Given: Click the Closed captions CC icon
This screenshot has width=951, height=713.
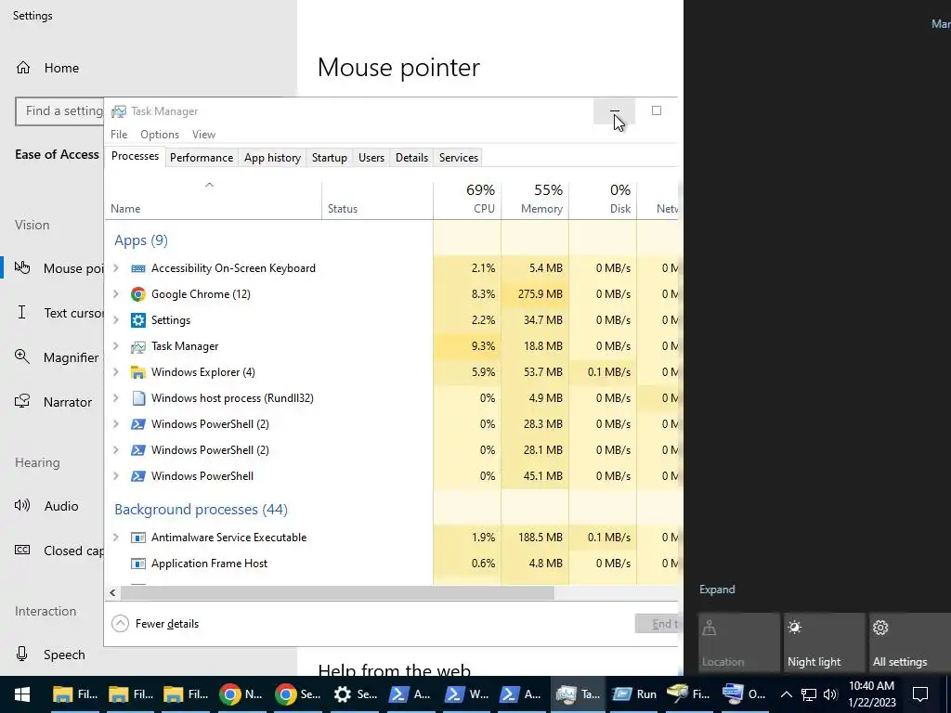Looking at the screenshot, I should pos(22,550).
